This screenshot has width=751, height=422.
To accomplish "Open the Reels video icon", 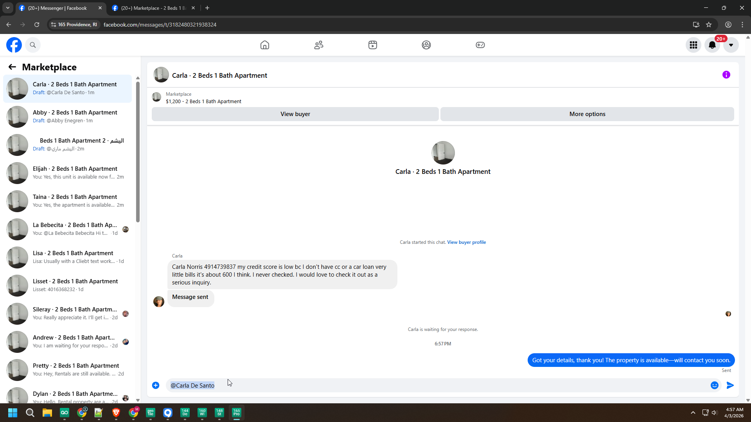I will coord(373,45).
